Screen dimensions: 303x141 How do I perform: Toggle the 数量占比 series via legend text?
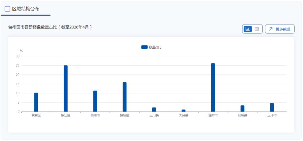click(155, 47)
